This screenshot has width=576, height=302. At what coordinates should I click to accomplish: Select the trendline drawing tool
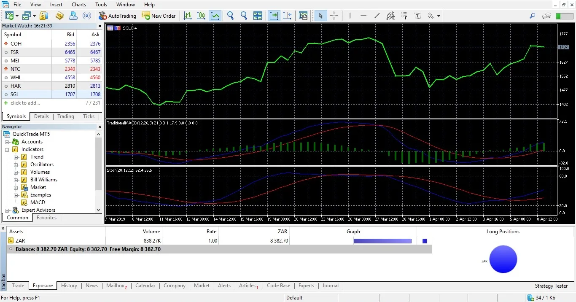coord(377,16)
